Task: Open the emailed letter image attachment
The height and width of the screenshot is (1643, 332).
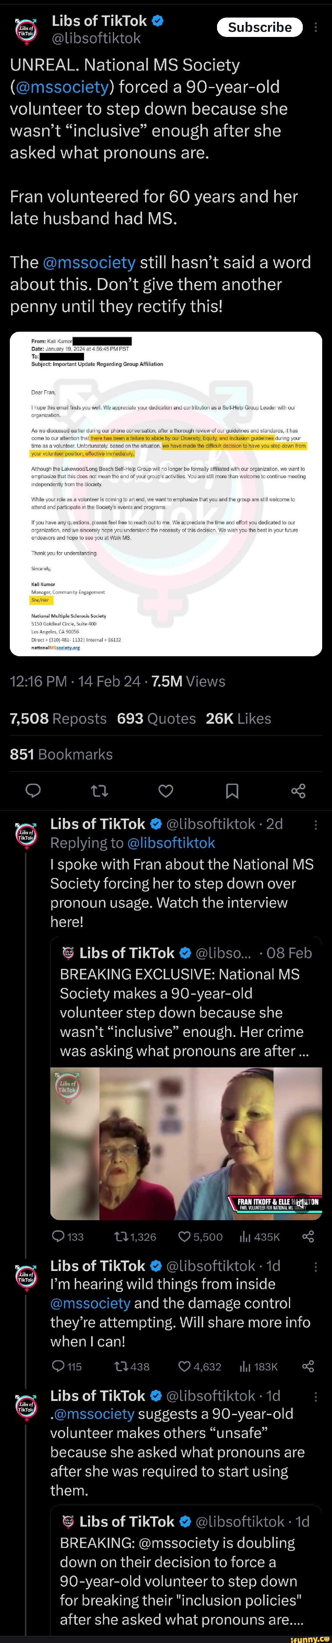Action: click(x=166, y=493)
